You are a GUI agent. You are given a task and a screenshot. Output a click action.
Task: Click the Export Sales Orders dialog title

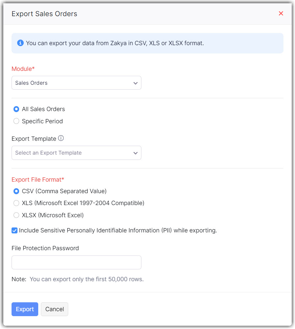click(x=44, y=14)
